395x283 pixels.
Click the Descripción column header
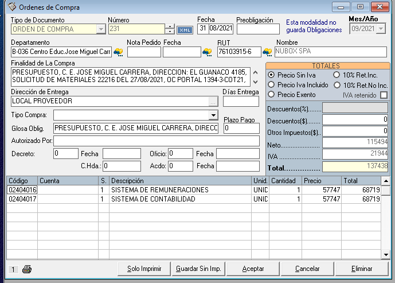click(181, 181)
